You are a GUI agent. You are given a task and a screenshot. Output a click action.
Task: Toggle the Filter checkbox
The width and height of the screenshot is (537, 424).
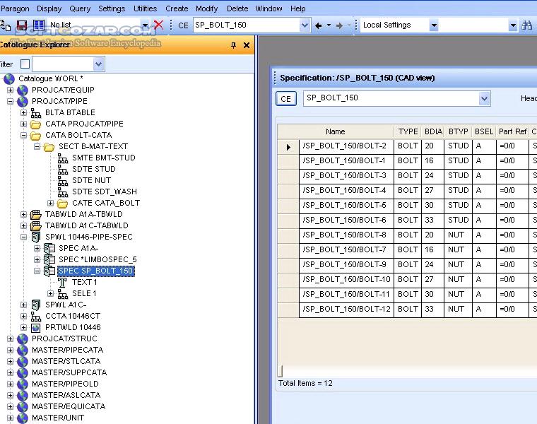click(25, 64)
